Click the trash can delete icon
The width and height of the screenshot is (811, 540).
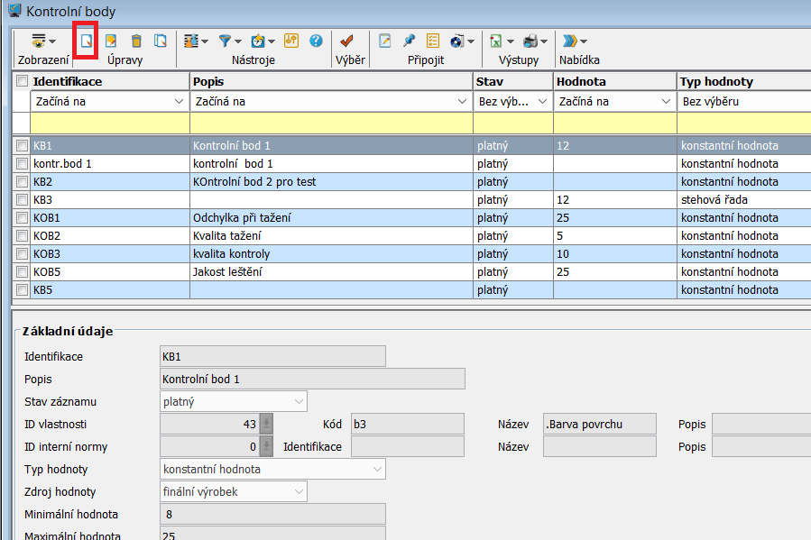[136, 41]
